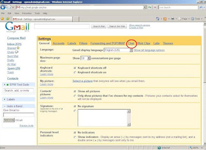Click the zoom level magnifier in status bar
This screenshot has width=206, height=150.
[x=191, y=148]
